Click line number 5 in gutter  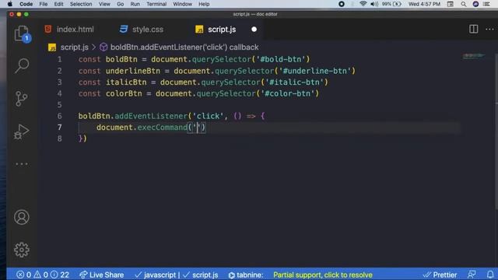pyautogui.click(x=59, y=105)
